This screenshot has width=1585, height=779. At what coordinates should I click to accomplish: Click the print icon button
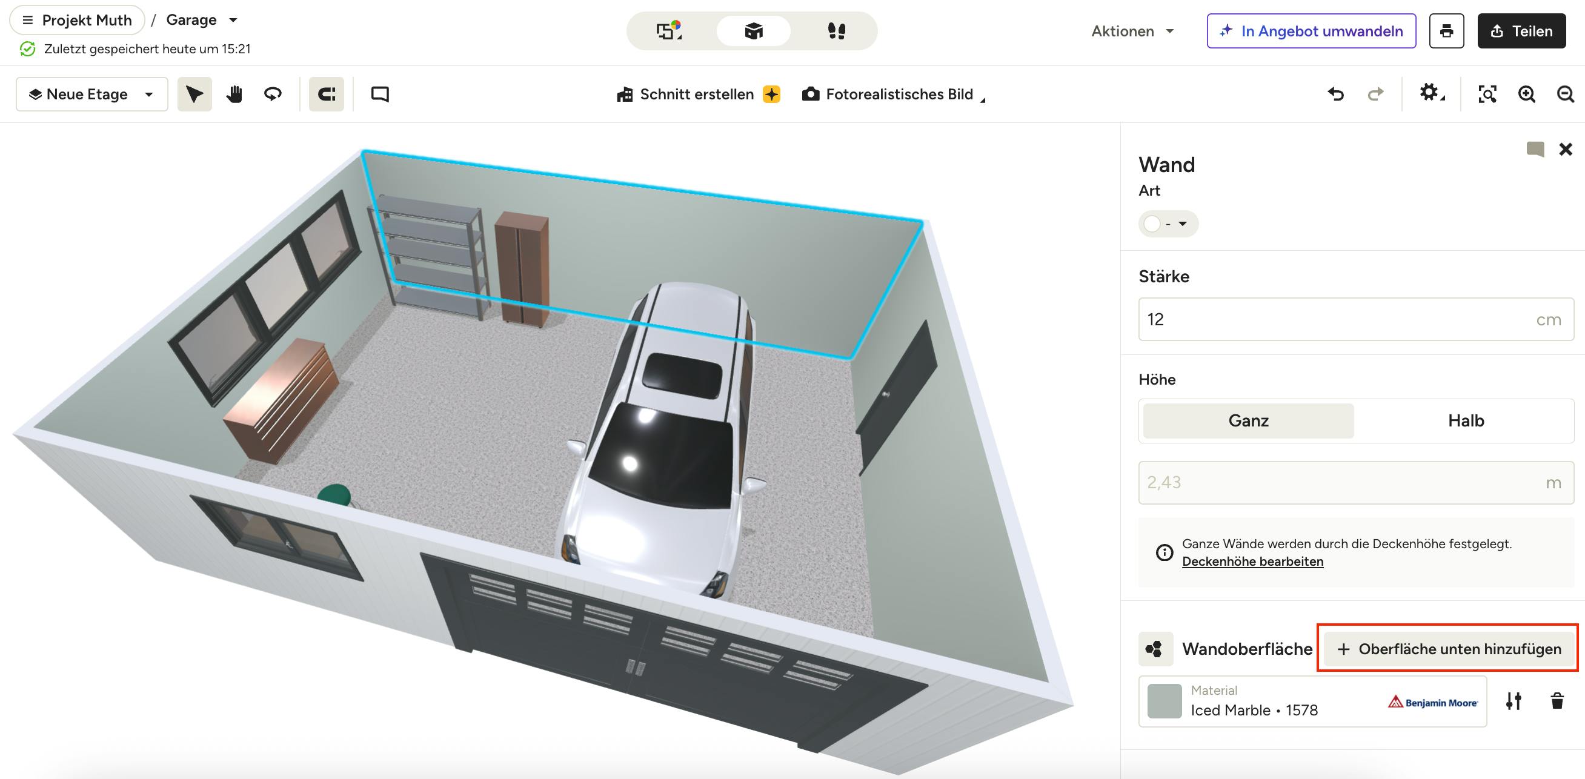[x=1447, y=31]
